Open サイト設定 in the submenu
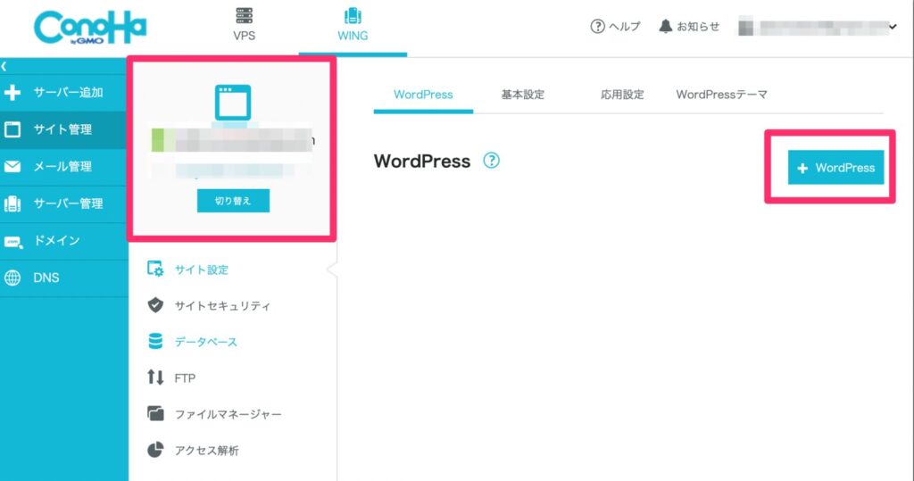The width and height of the screenshot is (914, 481). [x=202, y=270]
